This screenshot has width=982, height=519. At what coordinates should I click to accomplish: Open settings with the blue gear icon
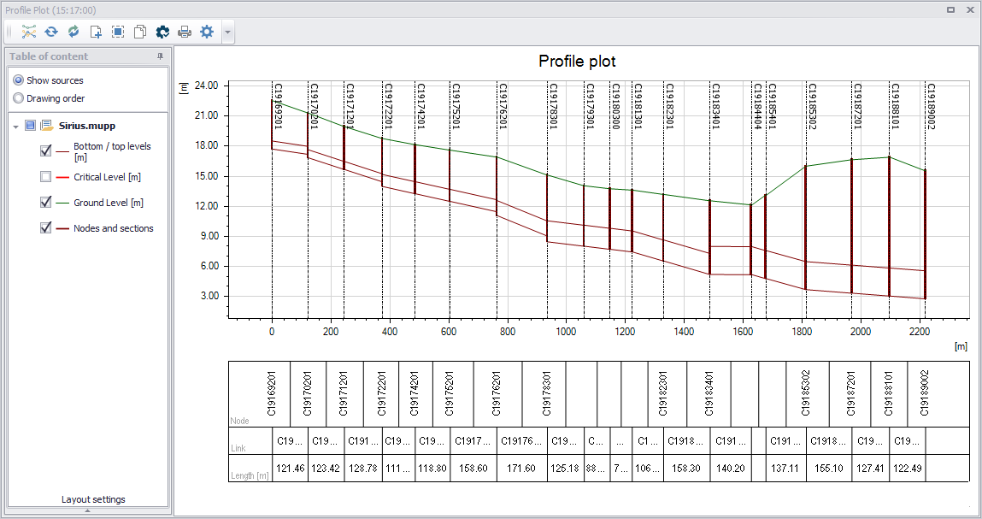(207, 32)
